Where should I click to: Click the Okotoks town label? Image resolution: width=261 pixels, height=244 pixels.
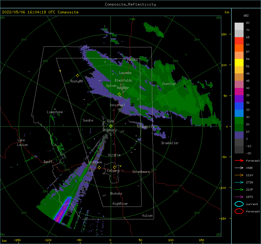click(x=116, y=194)
